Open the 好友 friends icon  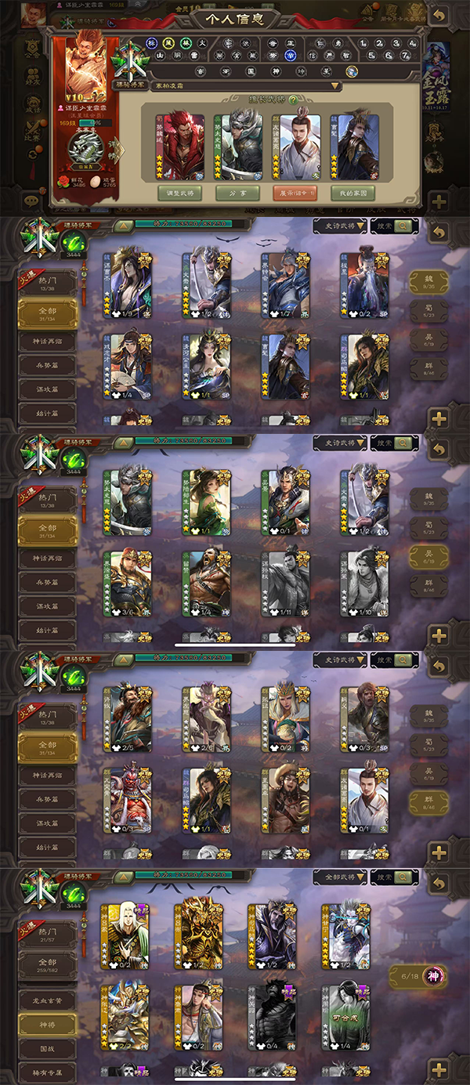tap(31, 78)
